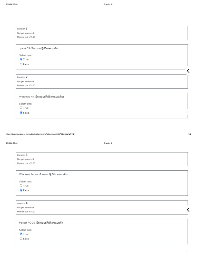Click the Question 2 header box
Viewport: 197px width, 262px height.
102,81
